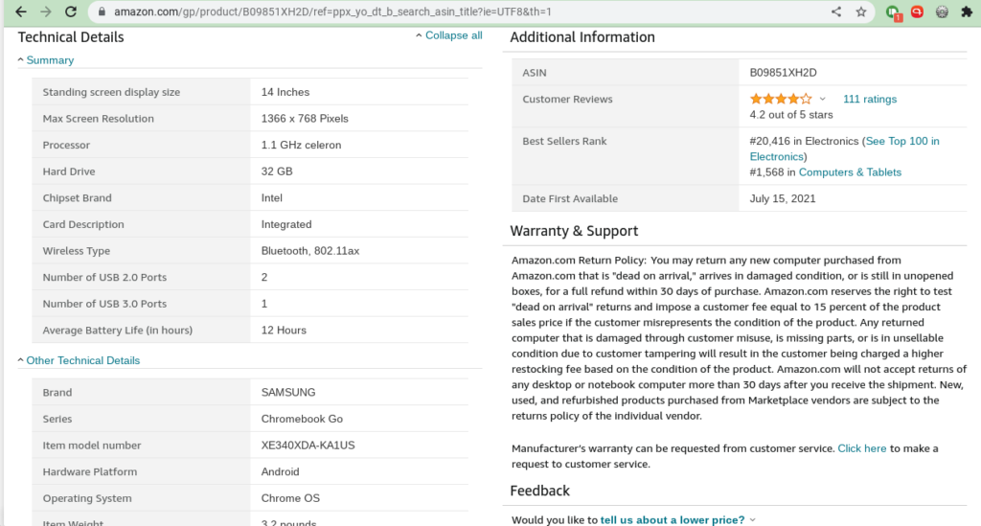
Task: Open the ratings dropdown arrow beside stars
Action: 823,99
